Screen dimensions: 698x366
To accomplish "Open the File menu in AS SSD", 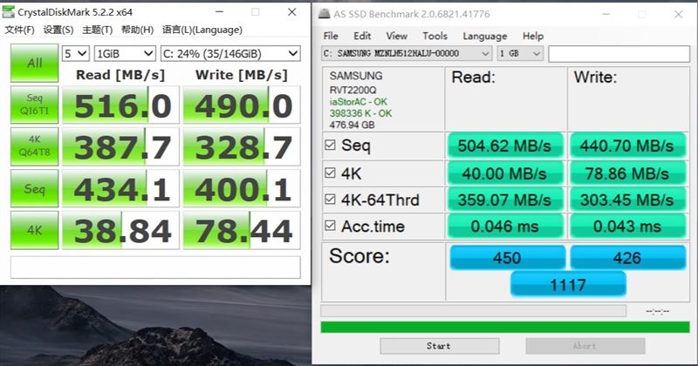I will point(331,36).
